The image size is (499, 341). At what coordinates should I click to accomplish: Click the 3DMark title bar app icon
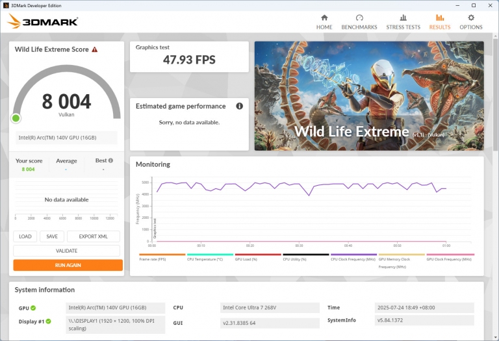6,5
